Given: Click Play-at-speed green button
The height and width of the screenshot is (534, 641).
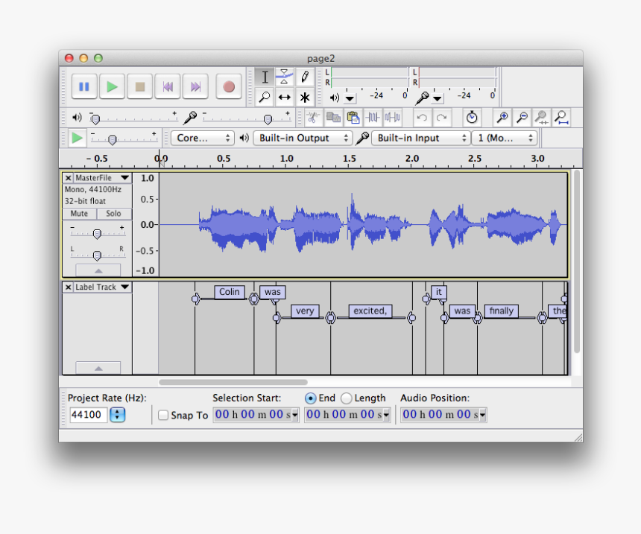Looking at the screenshot, I should (77, 138).
